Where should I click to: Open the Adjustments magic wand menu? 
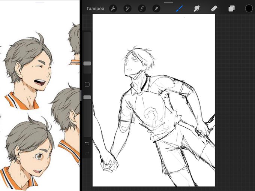[x=127, y=9]
